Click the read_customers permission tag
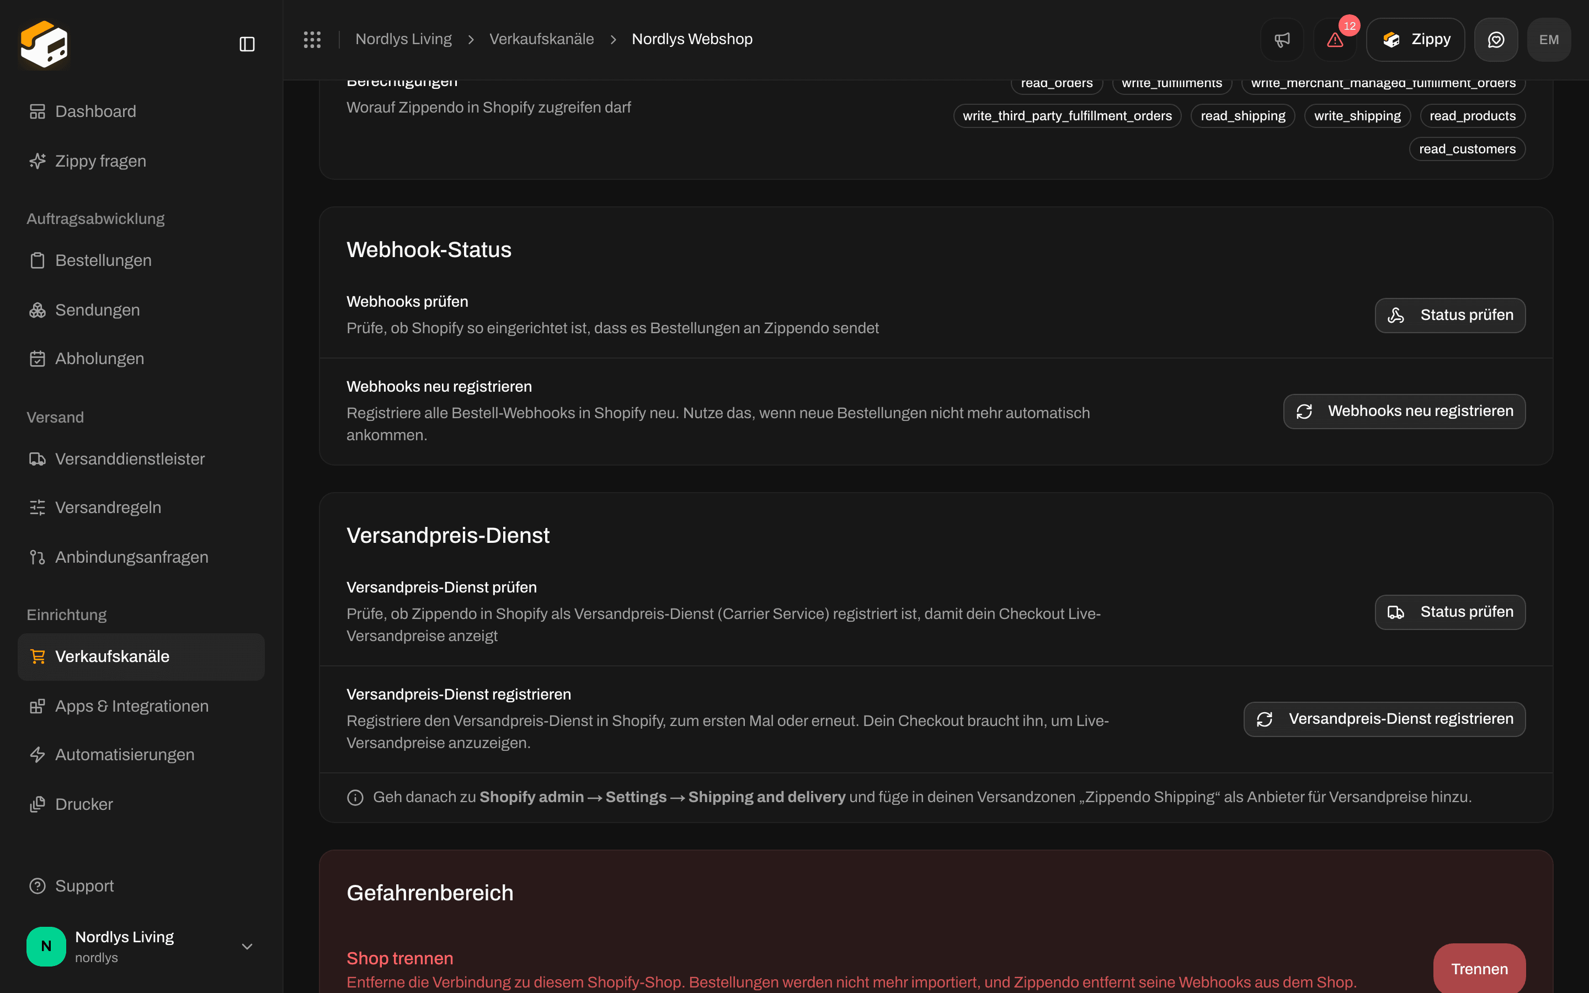Screen dimensions: 1589x993 pyautogui.click(x=1468, y=149)
